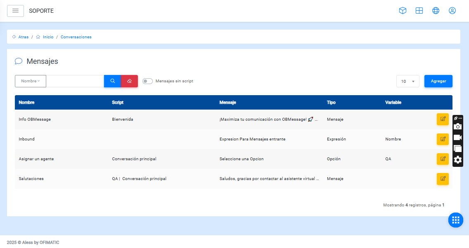The height and width of the screenshot is (248, 469).
Task: Click the 3D cube icon in header
Action: click(x=403, y=11)
